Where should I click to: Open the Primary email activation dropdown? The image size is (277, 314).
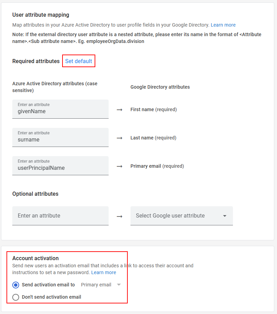point(101,285)
